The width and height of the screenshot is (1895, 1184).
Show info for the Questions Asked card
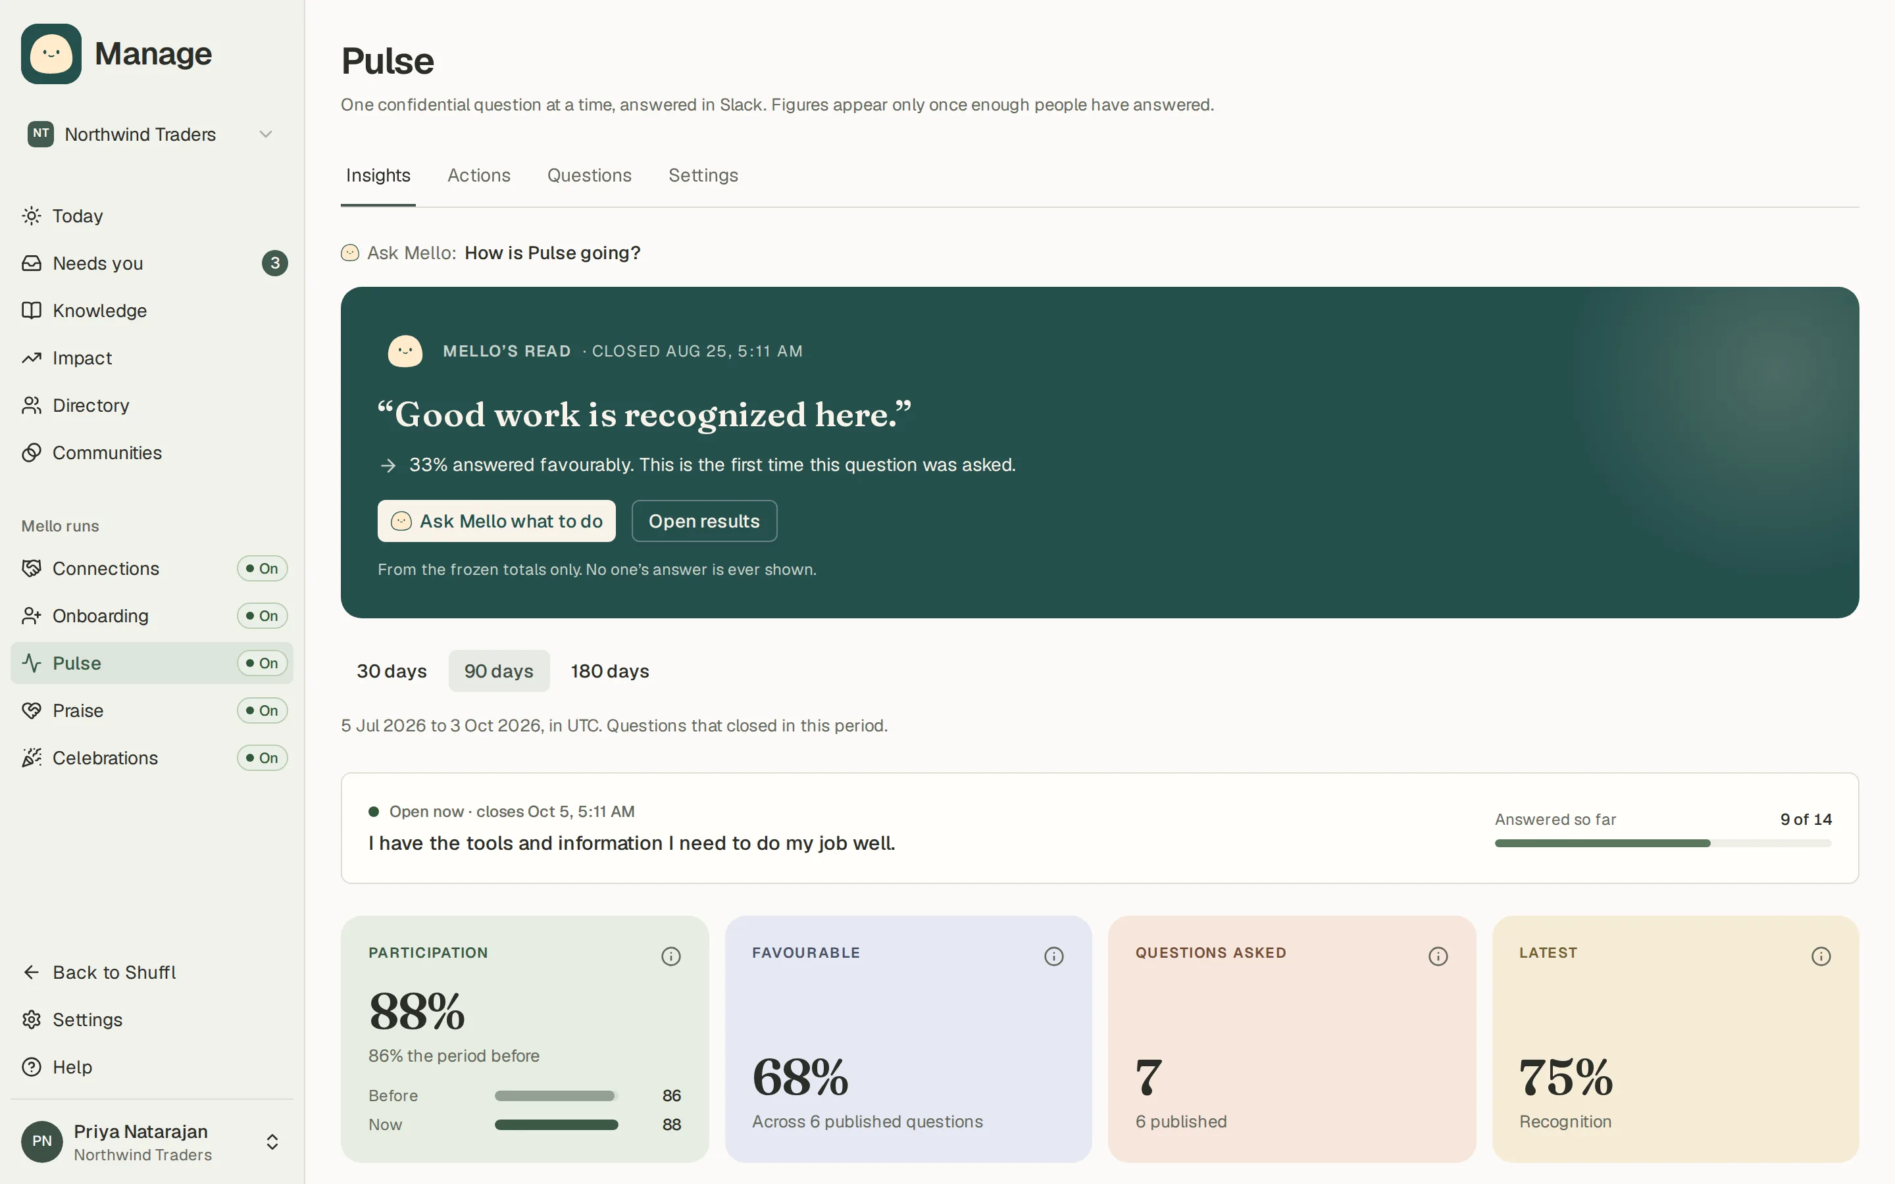click(1438, 956)
